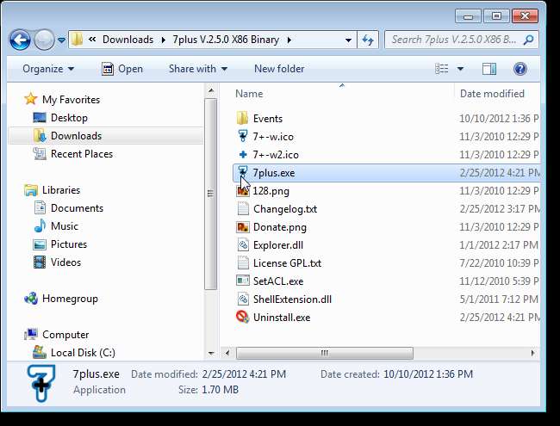Image resolution: width=560 pixels, height=426 pixels.
Task: Click the horizontal scrollbar left arrow
Action: point(227,353)
